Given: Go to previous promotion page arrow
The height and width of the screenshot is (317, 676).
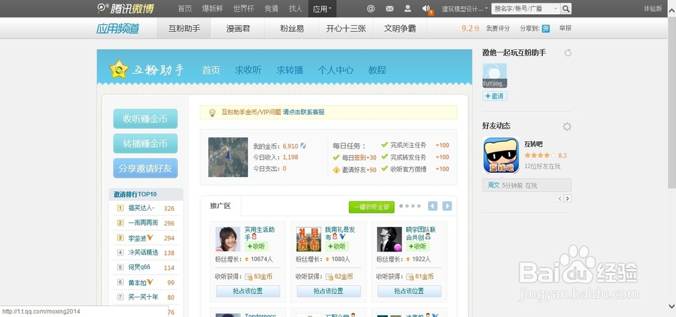Looking at the screenshot, I should point(433,206).
